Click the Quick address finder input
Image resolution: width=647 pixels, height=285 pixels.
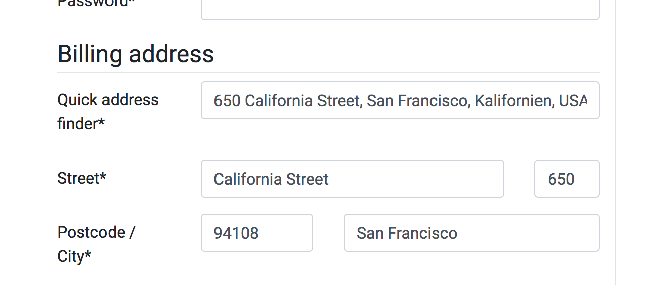point(400,100)
